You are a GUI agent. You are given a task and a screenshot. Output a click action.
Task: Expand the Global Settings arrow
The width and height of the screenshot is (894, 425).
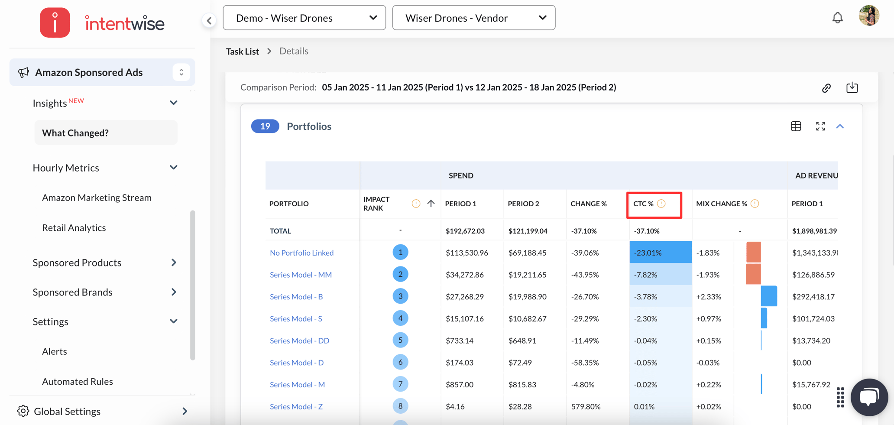coord(185,411)
